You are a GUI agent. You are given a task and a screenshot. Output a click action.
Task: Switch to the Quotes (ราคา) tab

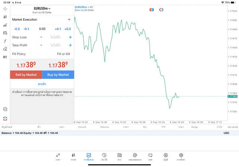(x=58, y=157)
